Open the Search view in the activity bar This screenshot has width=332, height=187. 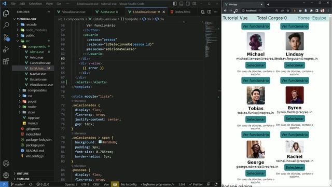click(x=6, y=25)
